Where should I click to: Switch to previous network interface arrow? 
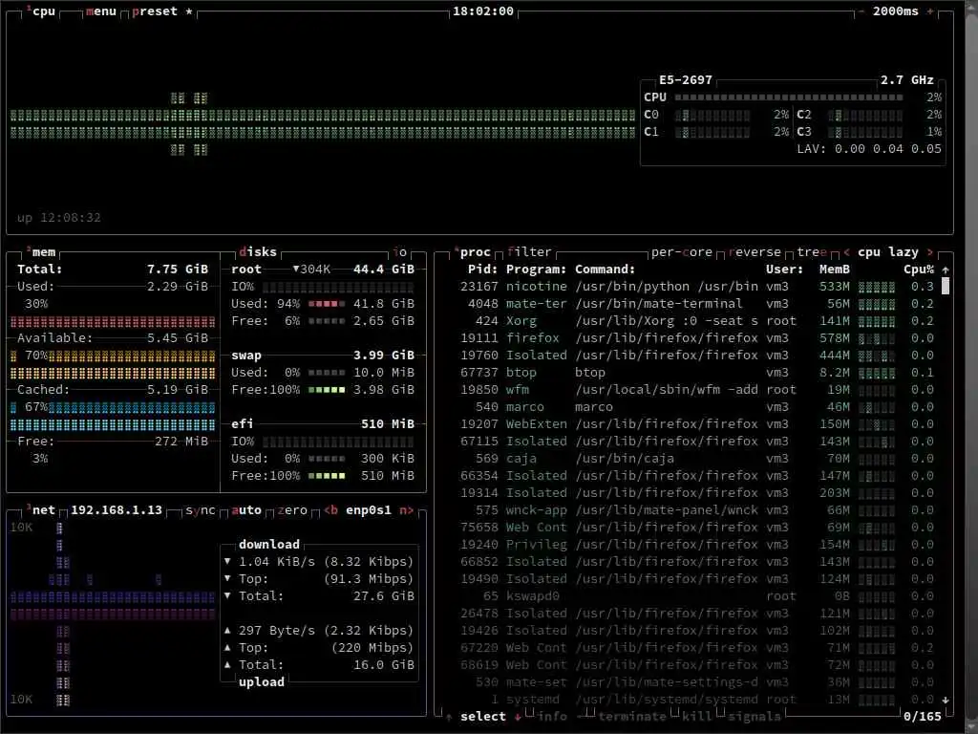(331, 510)
